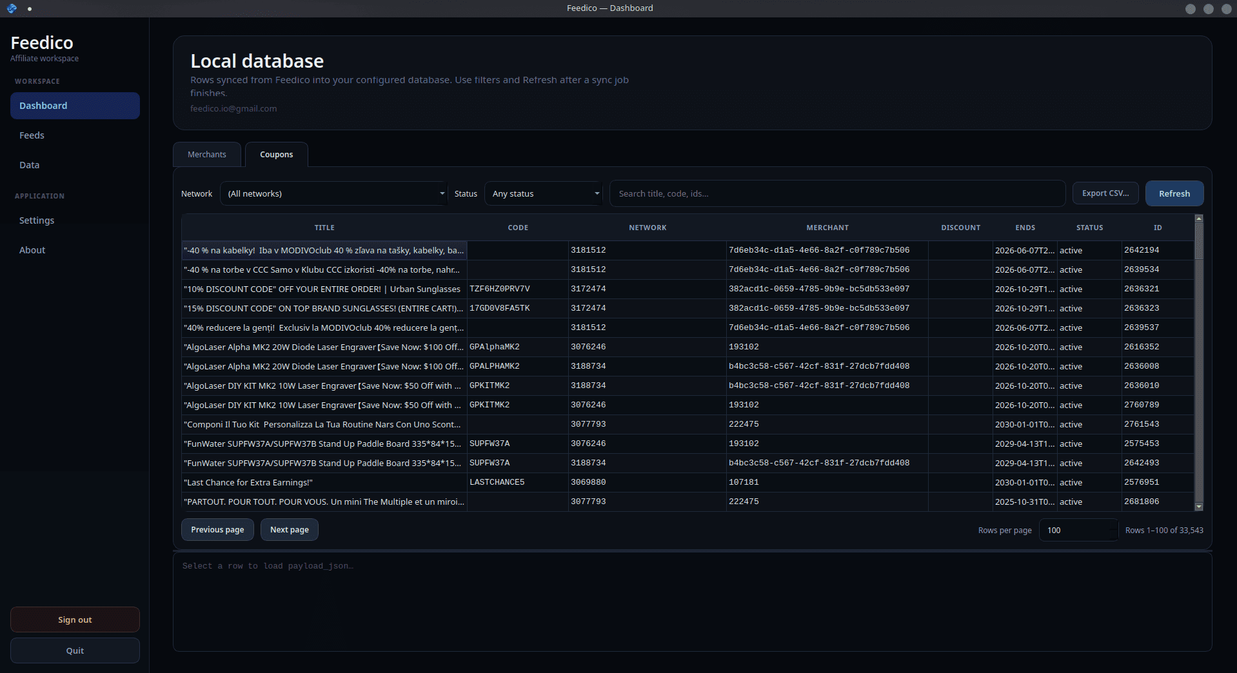
Task: Click the Sign out button
Action: 75,619
